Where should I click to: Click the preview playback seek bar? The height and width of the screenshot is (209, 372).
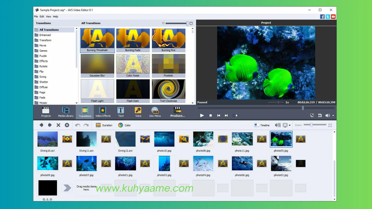[266, 108]
